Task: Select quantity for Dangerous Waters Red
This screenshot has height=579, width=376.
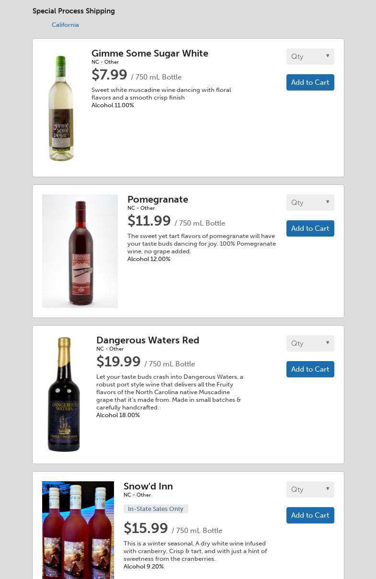Action: tap(310, 343)
